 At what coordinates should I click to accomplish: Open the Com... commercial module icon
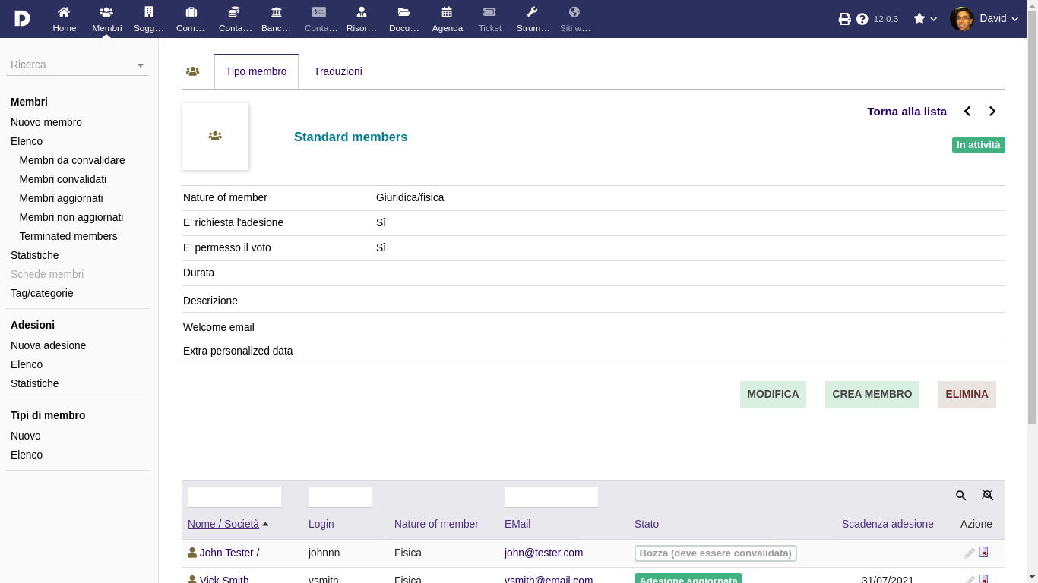pyautogui.click(x=191, y=12)
